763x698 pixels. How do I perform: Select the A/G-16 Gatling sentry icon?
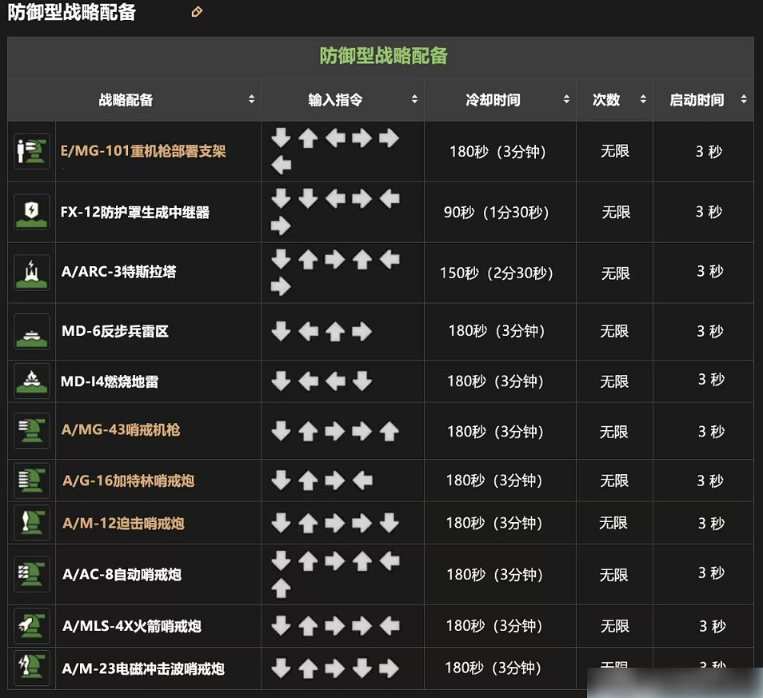[30, 481]
